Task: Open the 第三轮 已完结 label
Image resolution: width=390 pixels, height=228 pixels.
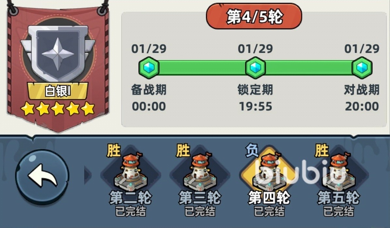Action: click(200, 212)
